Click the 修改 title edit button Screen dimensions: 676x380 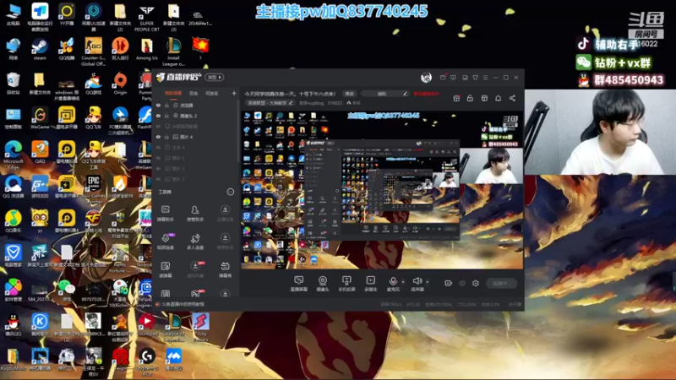coord(350,94)
